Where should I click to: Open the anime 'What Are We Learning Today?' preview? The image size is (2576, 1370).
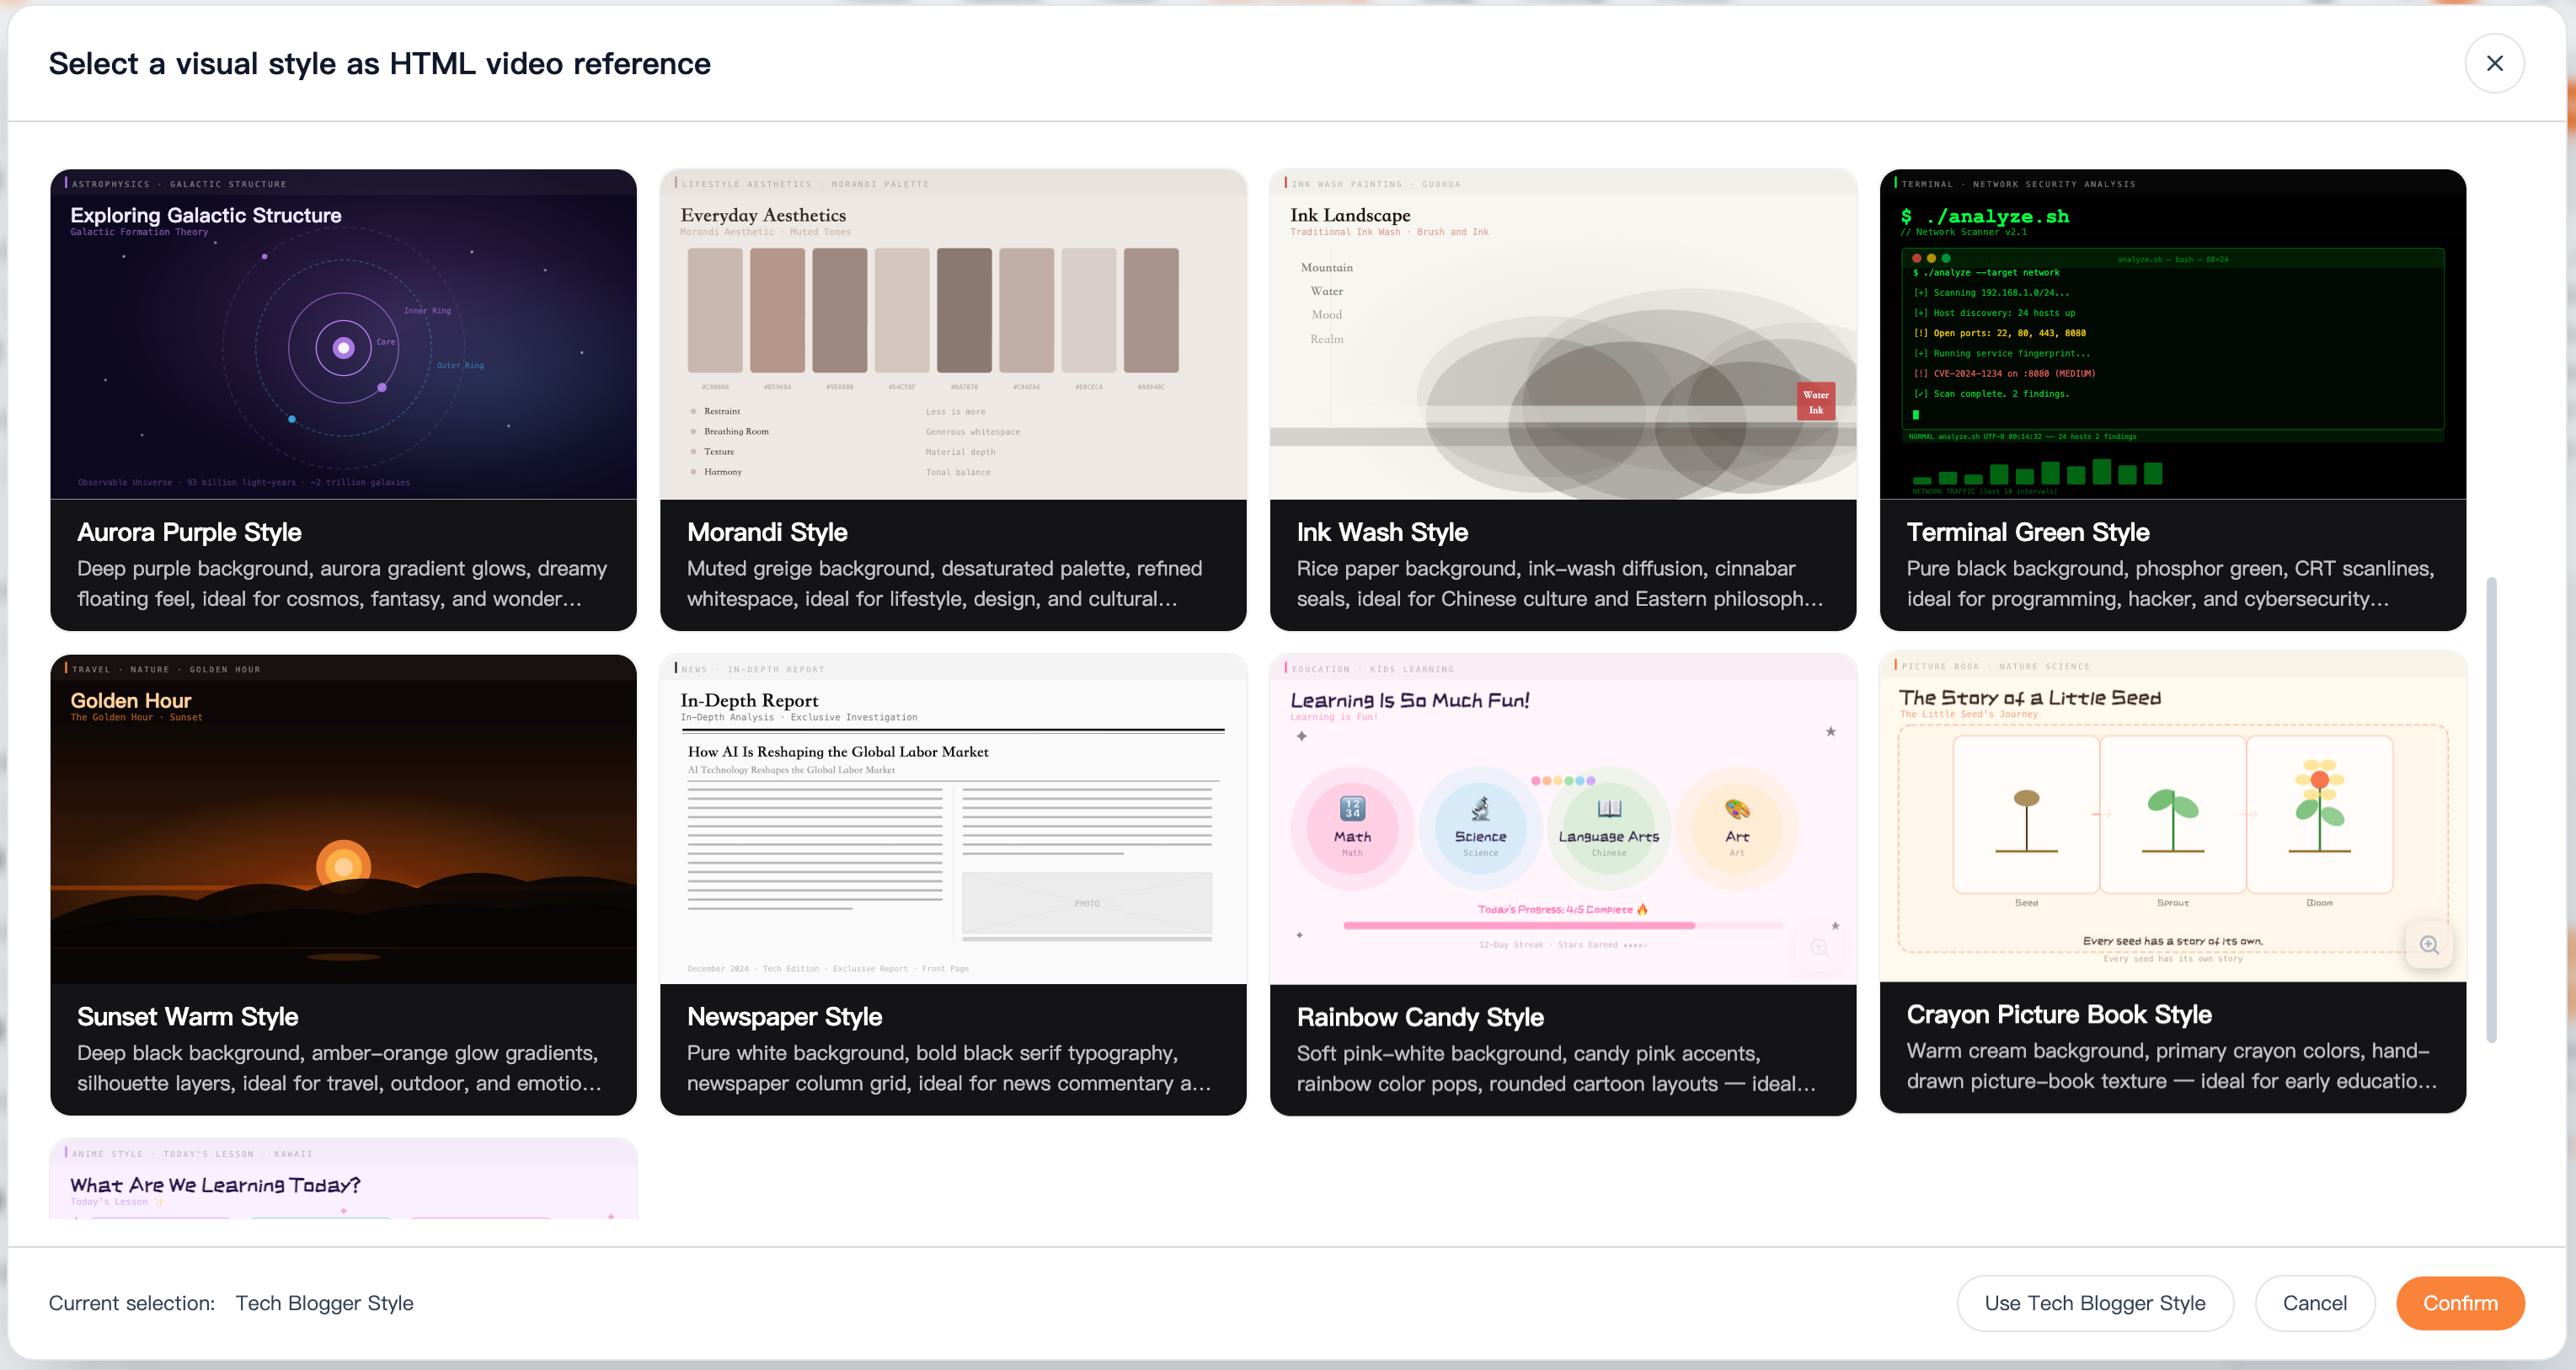point(343,1178)
